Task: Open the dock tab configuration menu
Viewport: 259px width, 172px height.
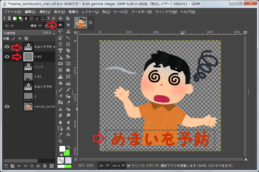Action: coord(53,18)
